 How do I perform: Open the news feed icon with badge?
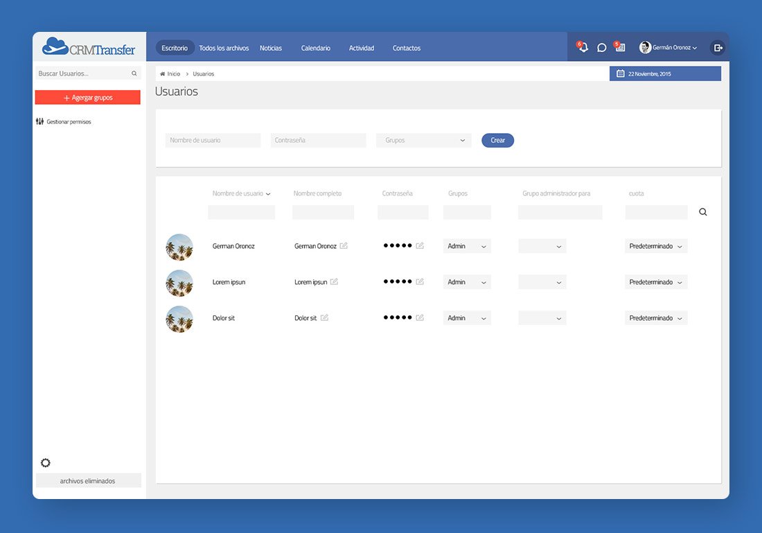click(x=619, y=46)
